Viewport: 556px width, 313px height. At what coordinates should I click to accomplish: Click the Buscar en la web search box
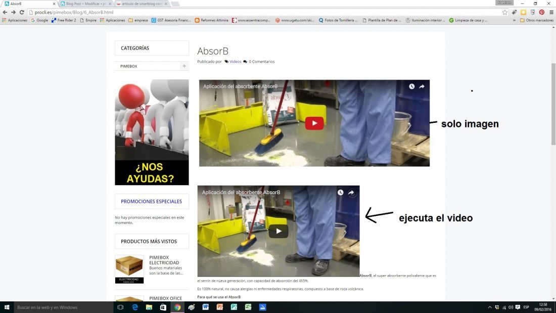point(64,307)
